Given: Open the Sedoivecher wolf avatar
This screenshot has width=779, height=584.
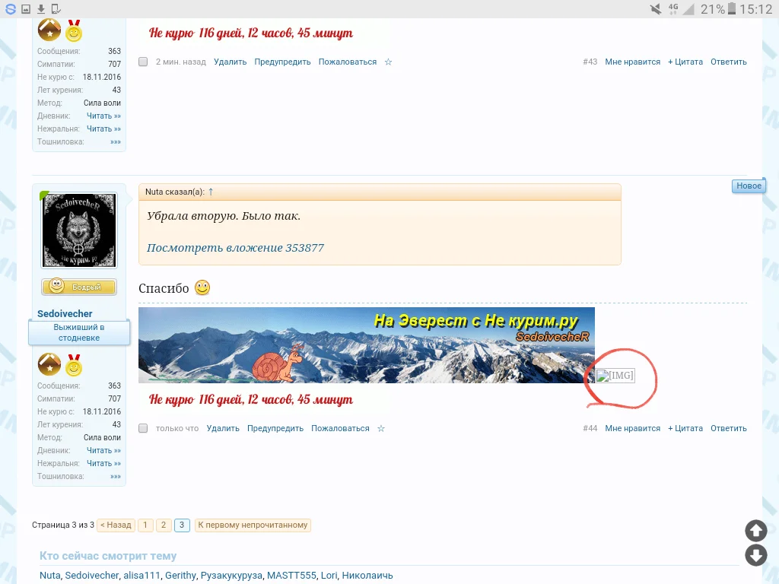Looking at the screenshot, I should pos(79,230).
